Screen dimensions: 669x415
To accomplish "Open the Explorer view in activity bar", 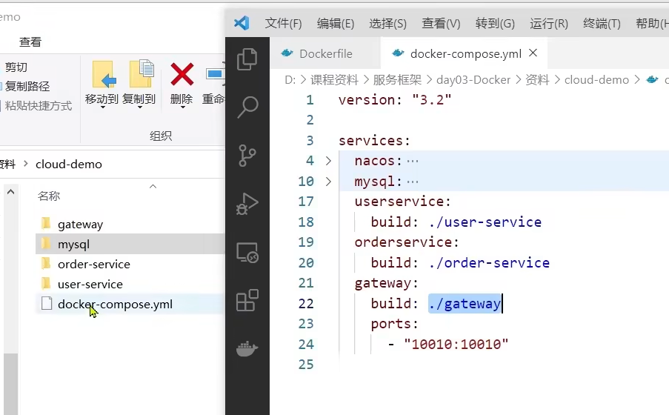I will click(247, 59).
